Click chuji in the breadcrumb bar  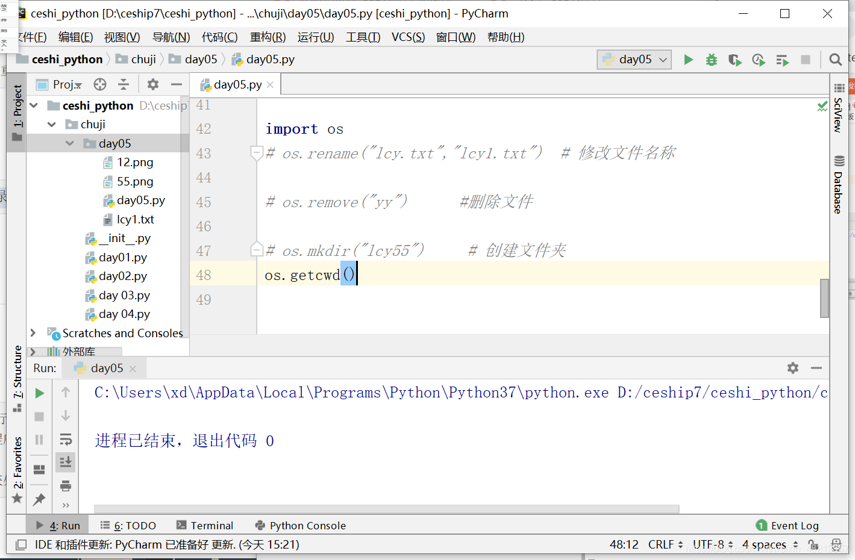pos(136,59)
